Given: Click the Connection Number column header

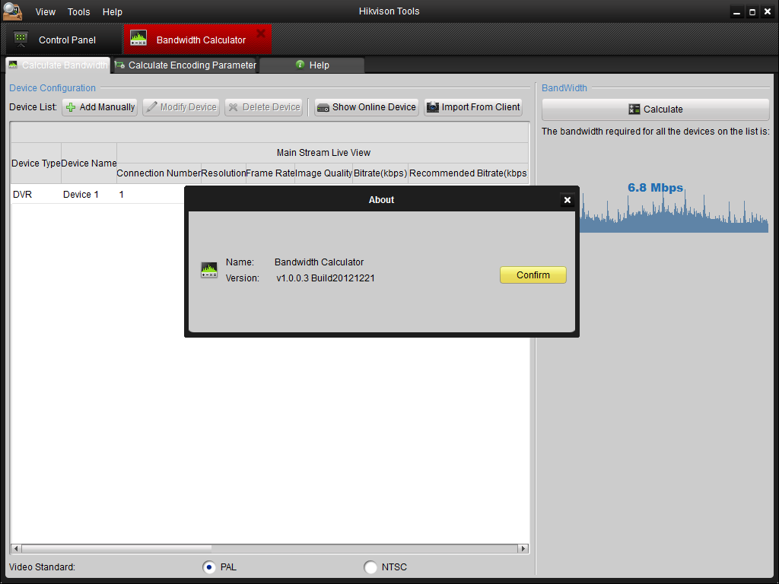Looking at the screenshot, I should [158, 173].
